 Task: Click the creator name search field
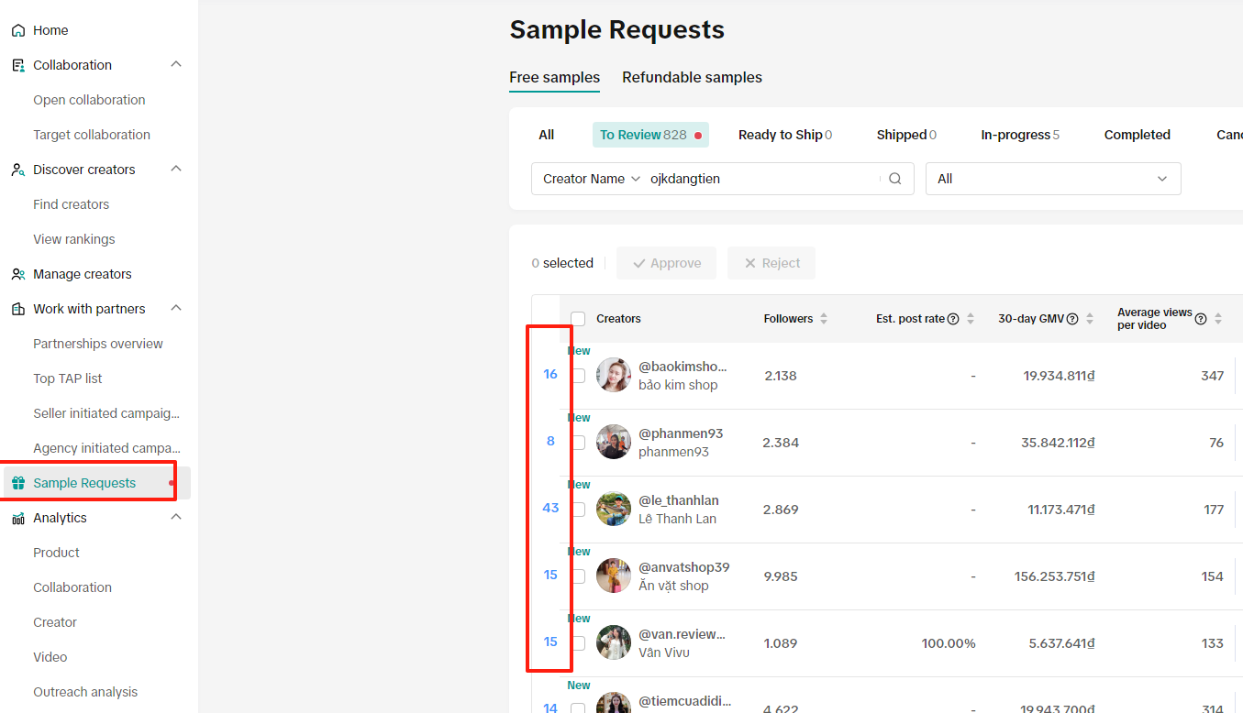coord(761,179)
